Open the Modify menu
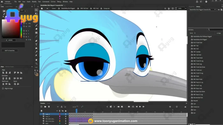 click(34, 2)
